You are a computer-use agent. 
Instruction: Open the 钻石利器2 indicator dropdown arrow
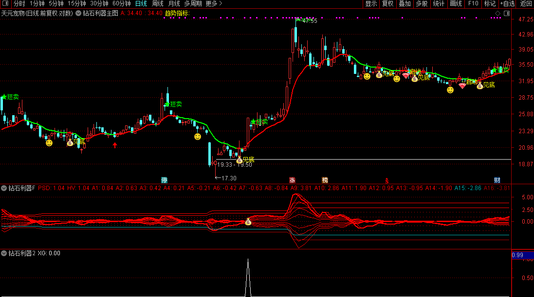(x=4, y=253)
